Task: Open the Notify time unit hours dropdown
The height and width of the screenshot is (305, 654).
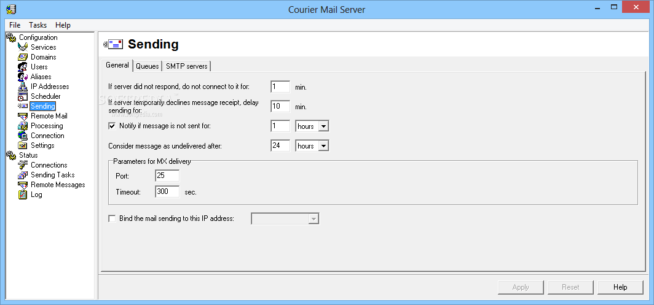Action: [x=324, y=126]
